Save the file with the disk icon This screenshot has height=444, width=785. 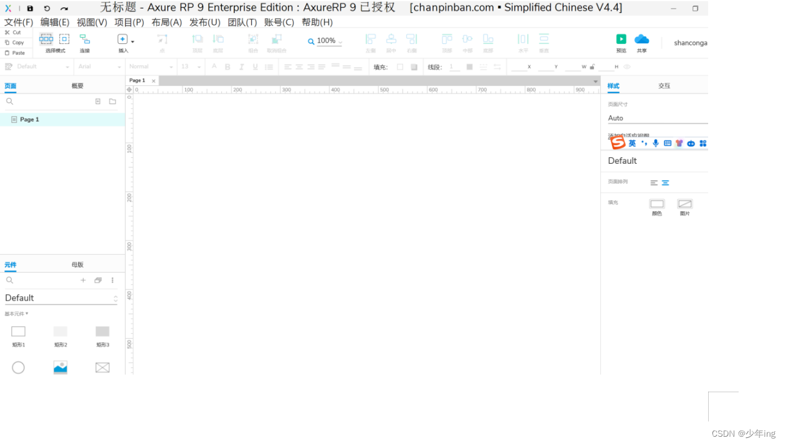point(30,9)
